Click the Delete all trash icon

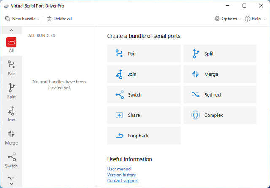(49, 19)
